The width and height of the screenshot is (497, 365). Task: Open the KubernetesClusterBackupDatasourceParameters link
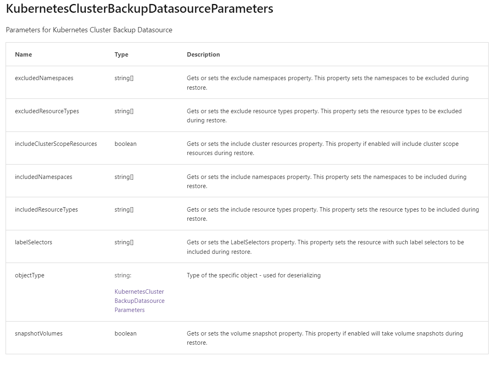point(139,300)
